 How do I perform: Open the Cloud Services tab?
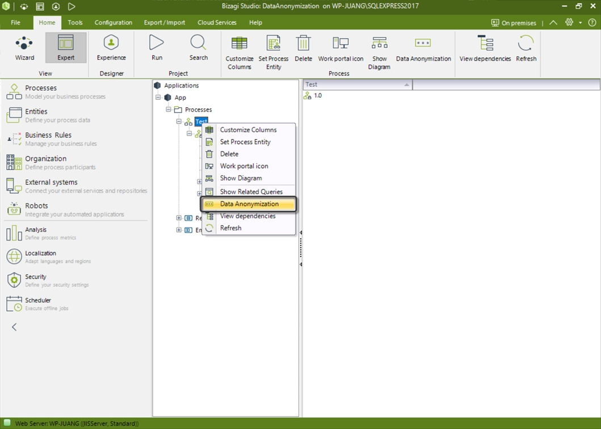point(217,22)
